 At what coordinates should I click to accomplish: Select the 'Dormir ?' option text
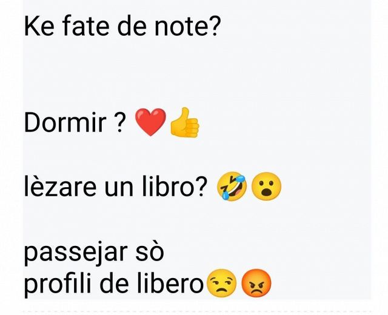[x=73, y=122]
